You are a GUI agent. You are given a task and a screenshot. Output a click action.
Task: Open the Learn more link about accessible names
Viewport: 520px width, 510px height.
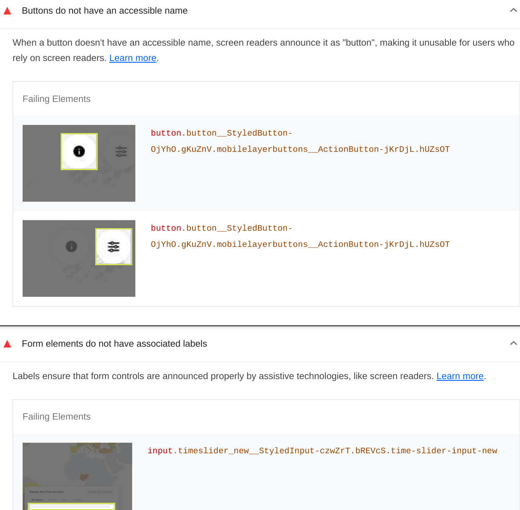(x=133, y=58)
